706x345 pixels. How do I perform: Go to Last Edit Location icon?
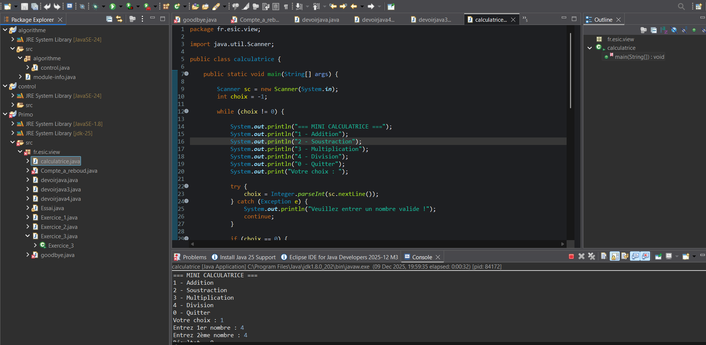333,6
